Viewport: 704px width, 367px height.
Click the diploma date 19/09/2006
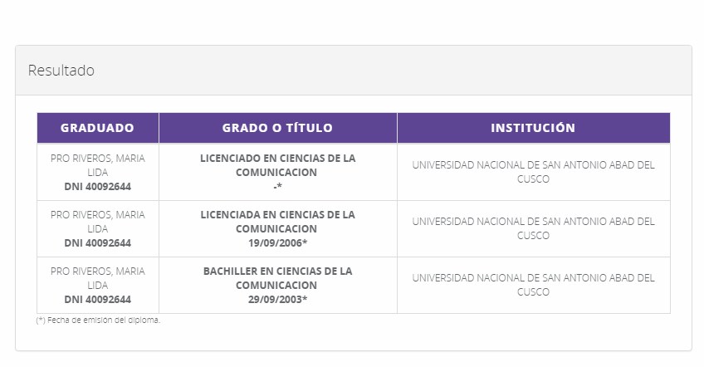click(277, 243)
